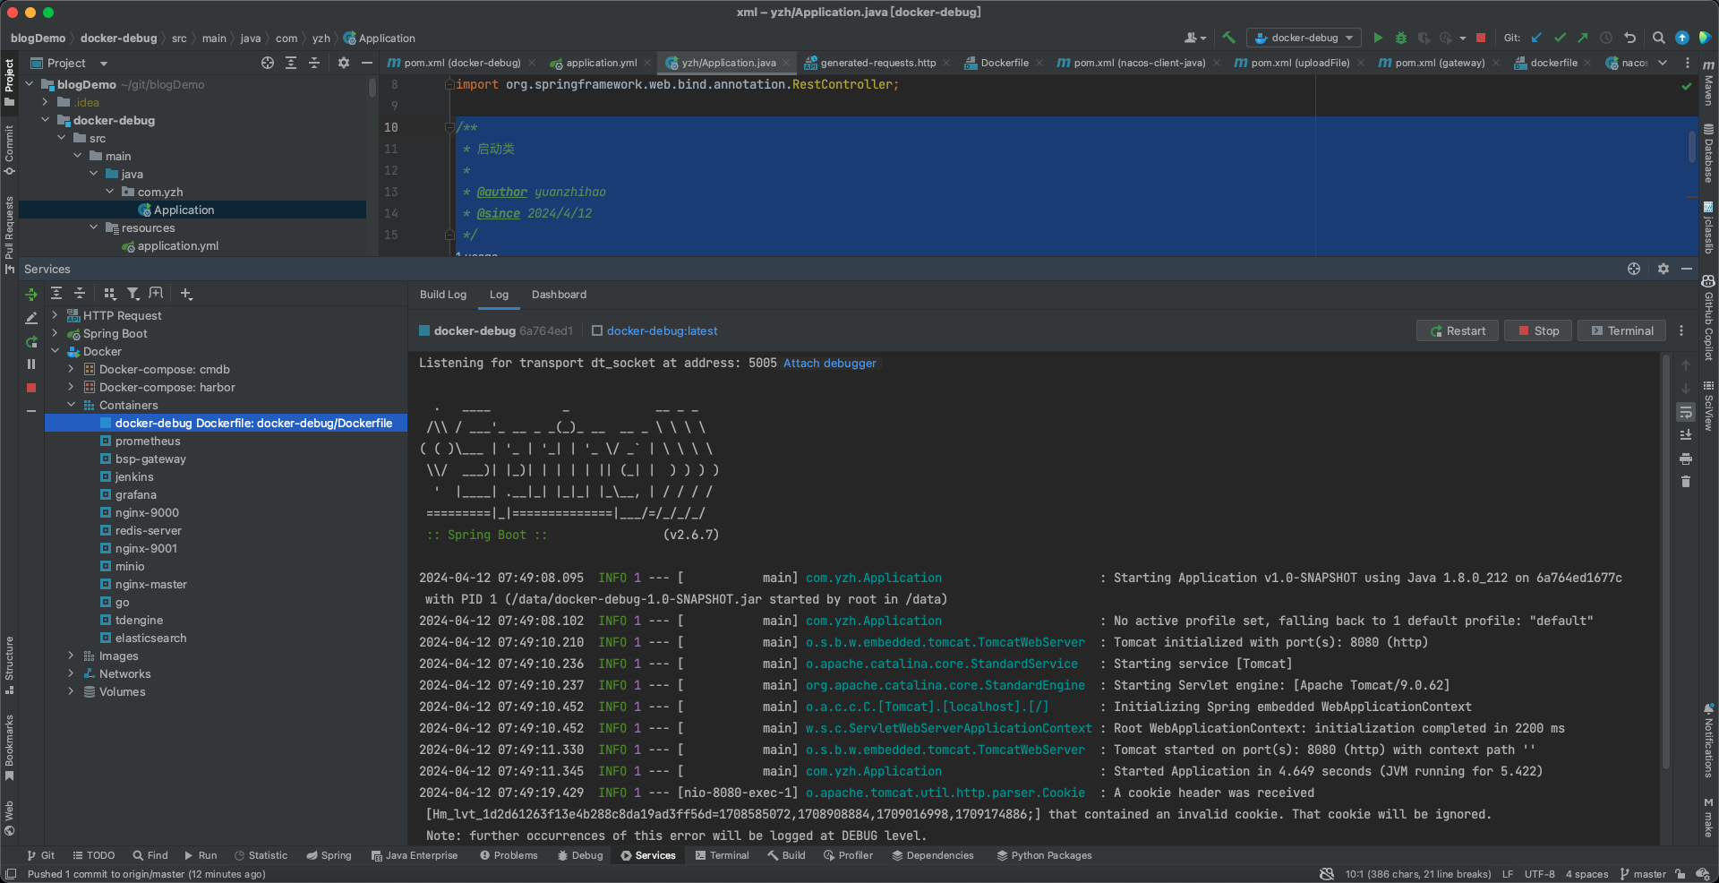The height and width of the screenshot is (883, 1719).
Task: Click the Scroll to End icon
Action: point(1686,435)
